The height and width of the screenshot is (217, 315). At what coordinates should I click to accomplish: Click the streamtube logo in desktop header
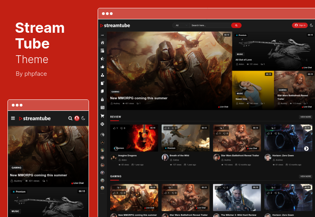click(115, 25)
